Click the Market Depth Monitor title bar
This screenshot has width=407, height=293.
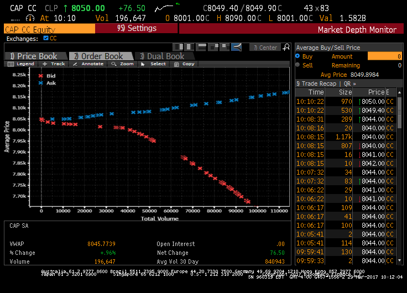[291, 29]
